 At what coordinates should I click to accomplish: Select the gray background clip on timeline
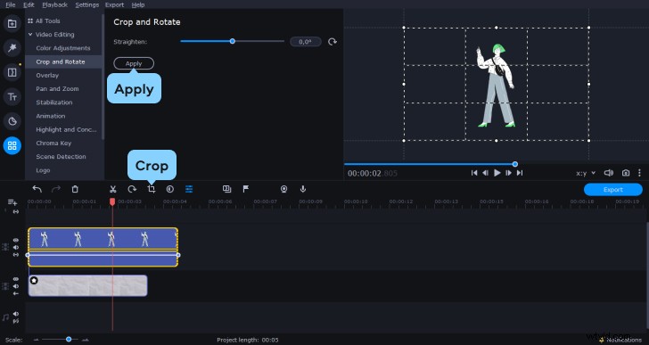coord(87,286)
